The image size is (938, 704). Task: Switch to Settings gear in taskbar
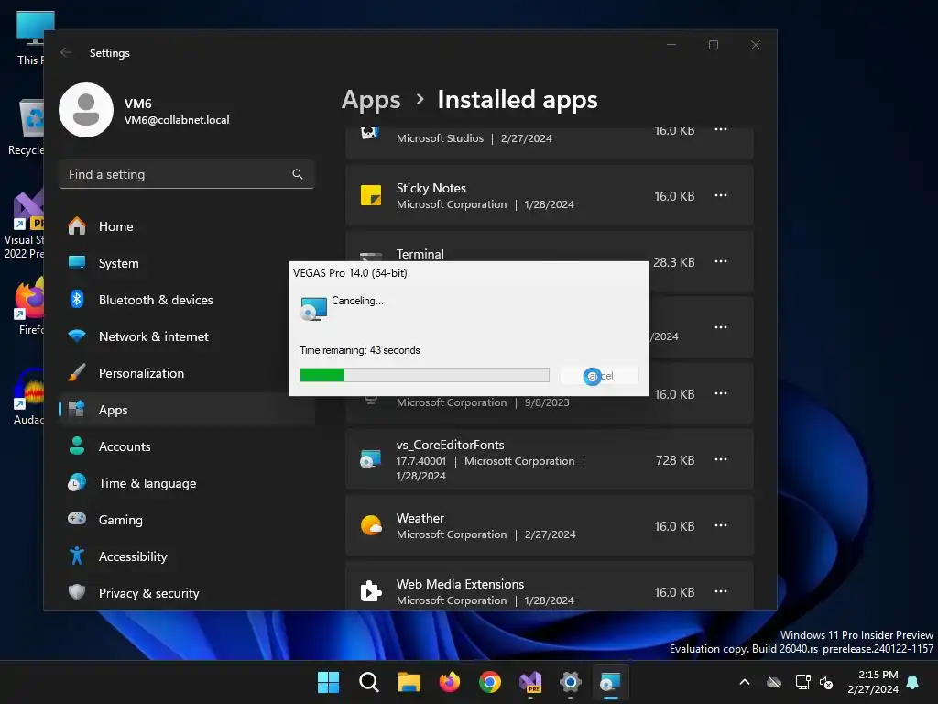(x=571, y=682)
